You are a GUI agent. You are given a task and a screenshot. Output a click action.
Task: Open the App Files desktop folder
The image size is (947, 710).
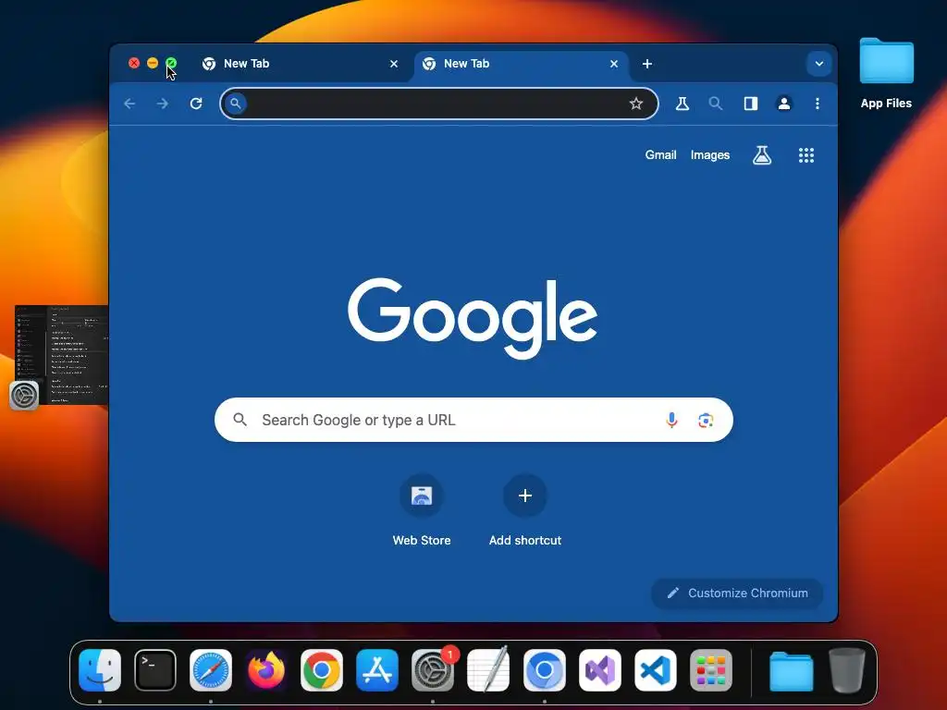886,74
